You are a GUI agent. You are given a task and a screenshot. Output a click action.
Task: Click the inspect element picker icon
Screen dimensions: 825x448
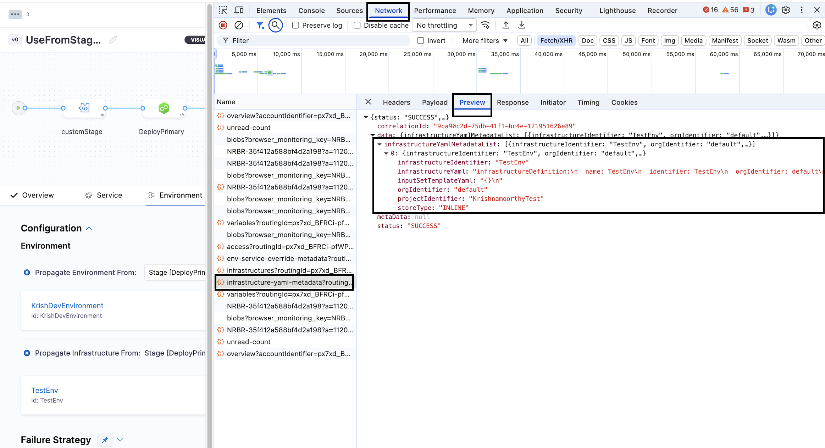(223, 10)
